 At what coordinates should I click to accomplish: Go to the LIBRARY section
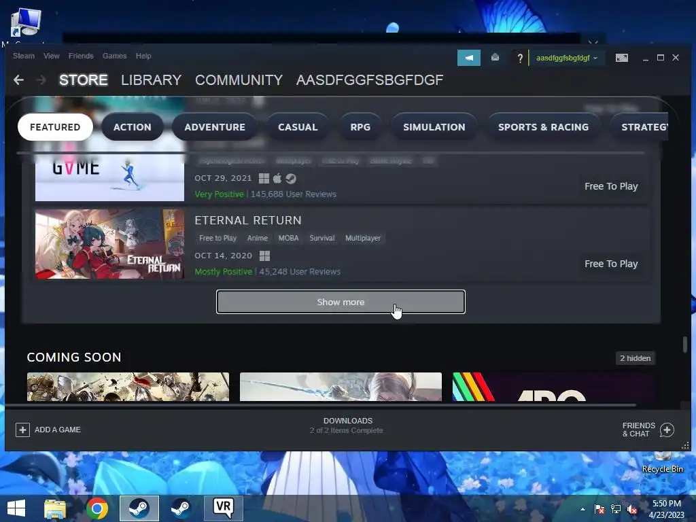pyautogui.click(x=152, y=80)
